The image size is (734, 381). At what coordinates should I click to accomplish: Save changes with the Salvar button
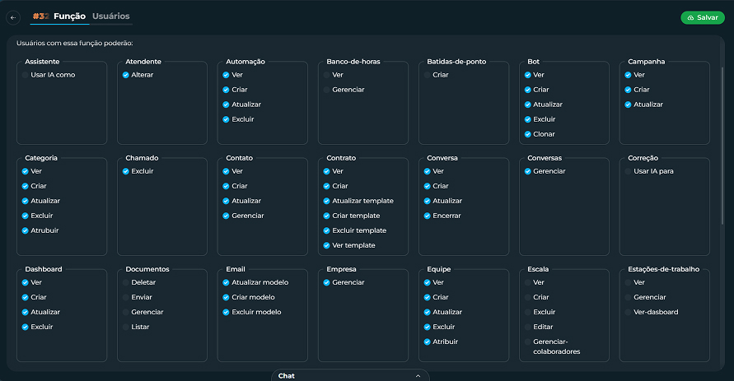pyautogui.click(x=703, y=18)
